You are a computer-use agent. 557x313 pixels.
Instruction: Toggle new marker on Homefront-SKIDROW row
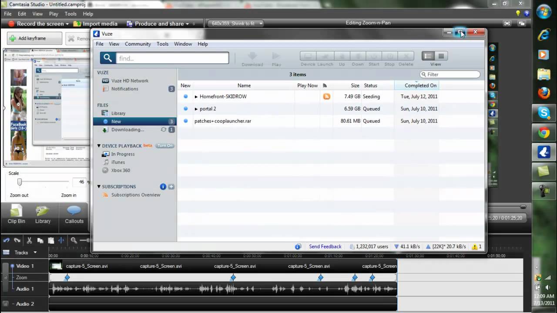point(186,97)
